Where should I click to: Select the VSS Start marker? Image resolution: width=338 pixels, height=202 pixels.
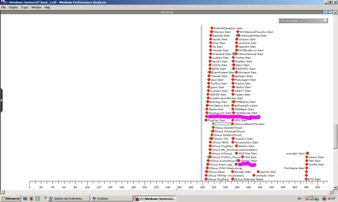pos(243,157)
